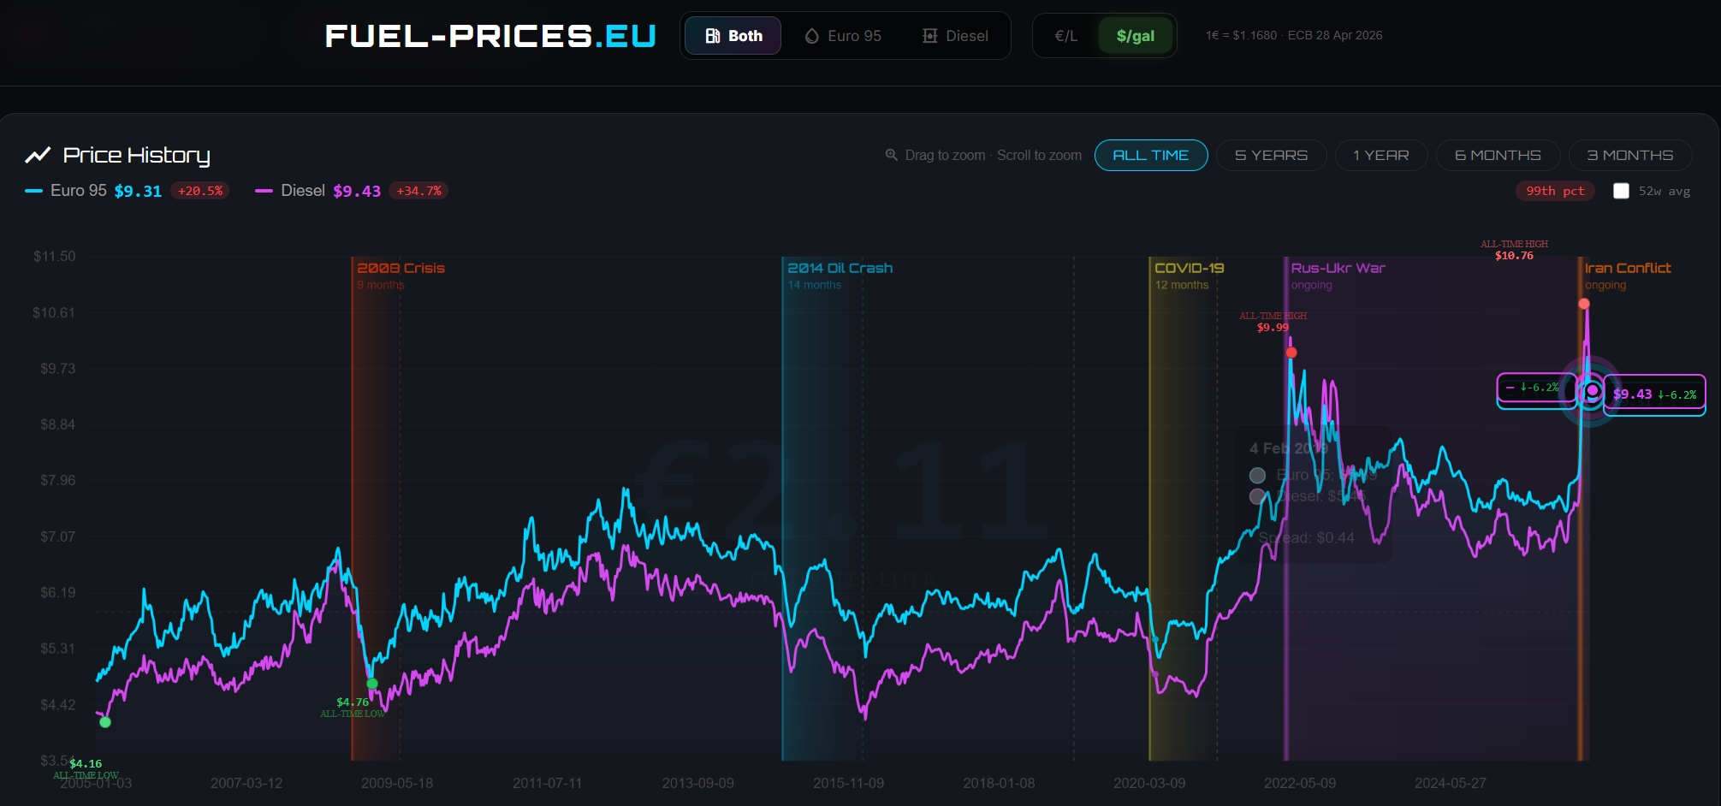Viewport: 1721px width, 806px height.
Task: Click the magnifier zoom hint icon
Action: (x=892, y=155)
